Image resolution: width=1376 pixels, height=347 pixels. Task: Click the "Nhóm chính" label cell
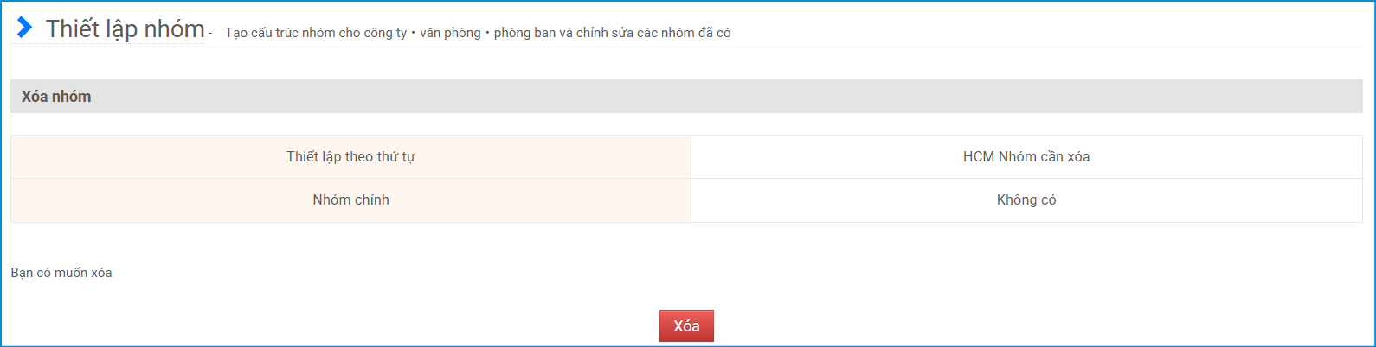click(350, 200)
